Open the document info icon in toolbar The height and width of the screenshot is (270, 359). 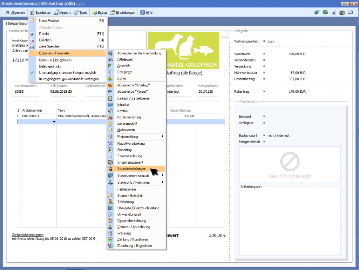coord(333,13)
